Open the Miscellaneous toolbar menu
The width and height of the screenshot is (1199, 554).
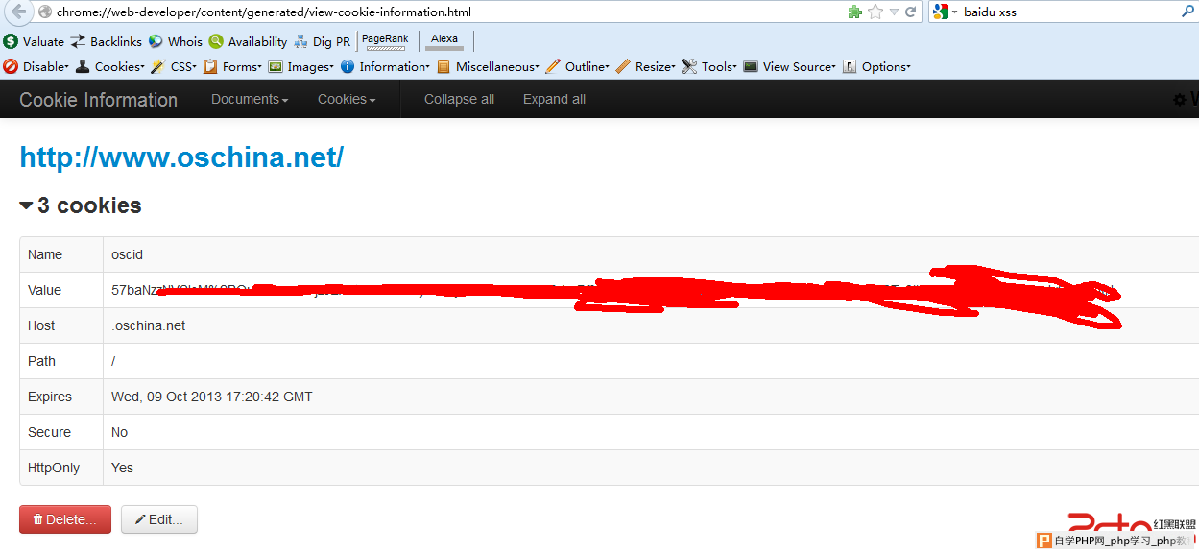point(488,66)
